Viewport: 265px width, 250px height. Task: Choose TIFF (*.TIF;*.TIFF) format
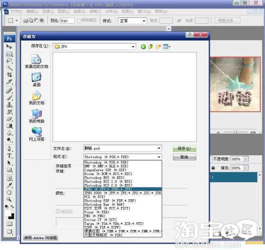point(123,228)
